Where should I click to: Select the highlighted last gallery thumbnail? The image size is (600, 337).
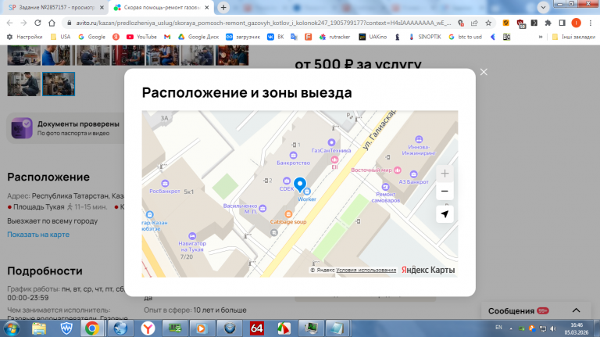point(59,84)
